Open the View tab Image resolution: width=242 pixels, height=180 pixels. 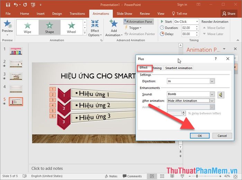(x=161, y=13)
